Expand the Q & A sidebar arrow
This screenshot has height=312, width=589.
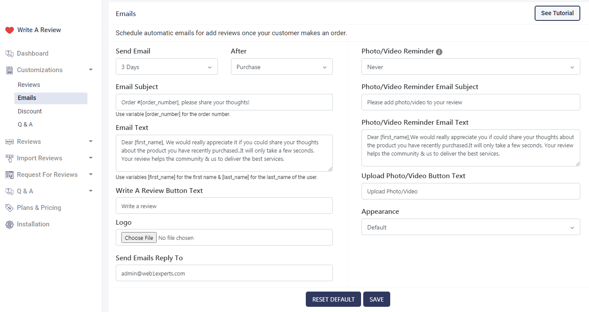(x=90, y=191)
